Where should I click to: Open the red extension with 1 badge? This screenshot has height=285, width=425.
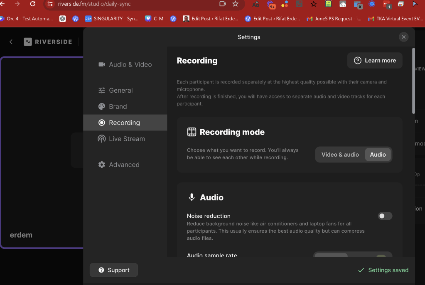click(387, 5)
